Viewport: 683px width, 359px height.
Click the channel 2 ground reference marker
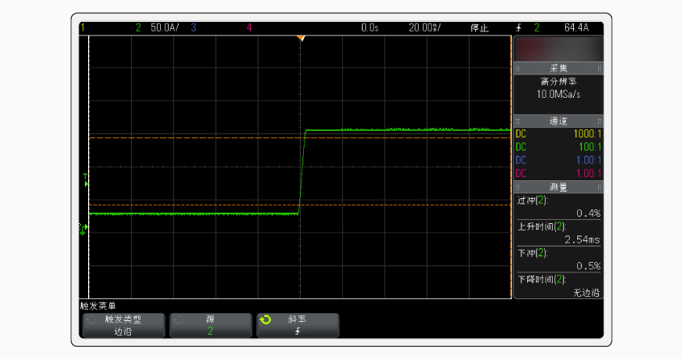pos(83,229)
